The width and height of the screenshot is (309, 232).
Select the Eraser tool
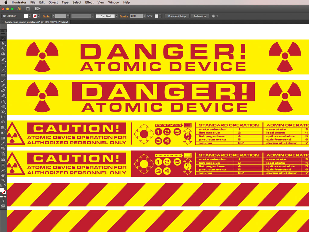coord(3,96)
